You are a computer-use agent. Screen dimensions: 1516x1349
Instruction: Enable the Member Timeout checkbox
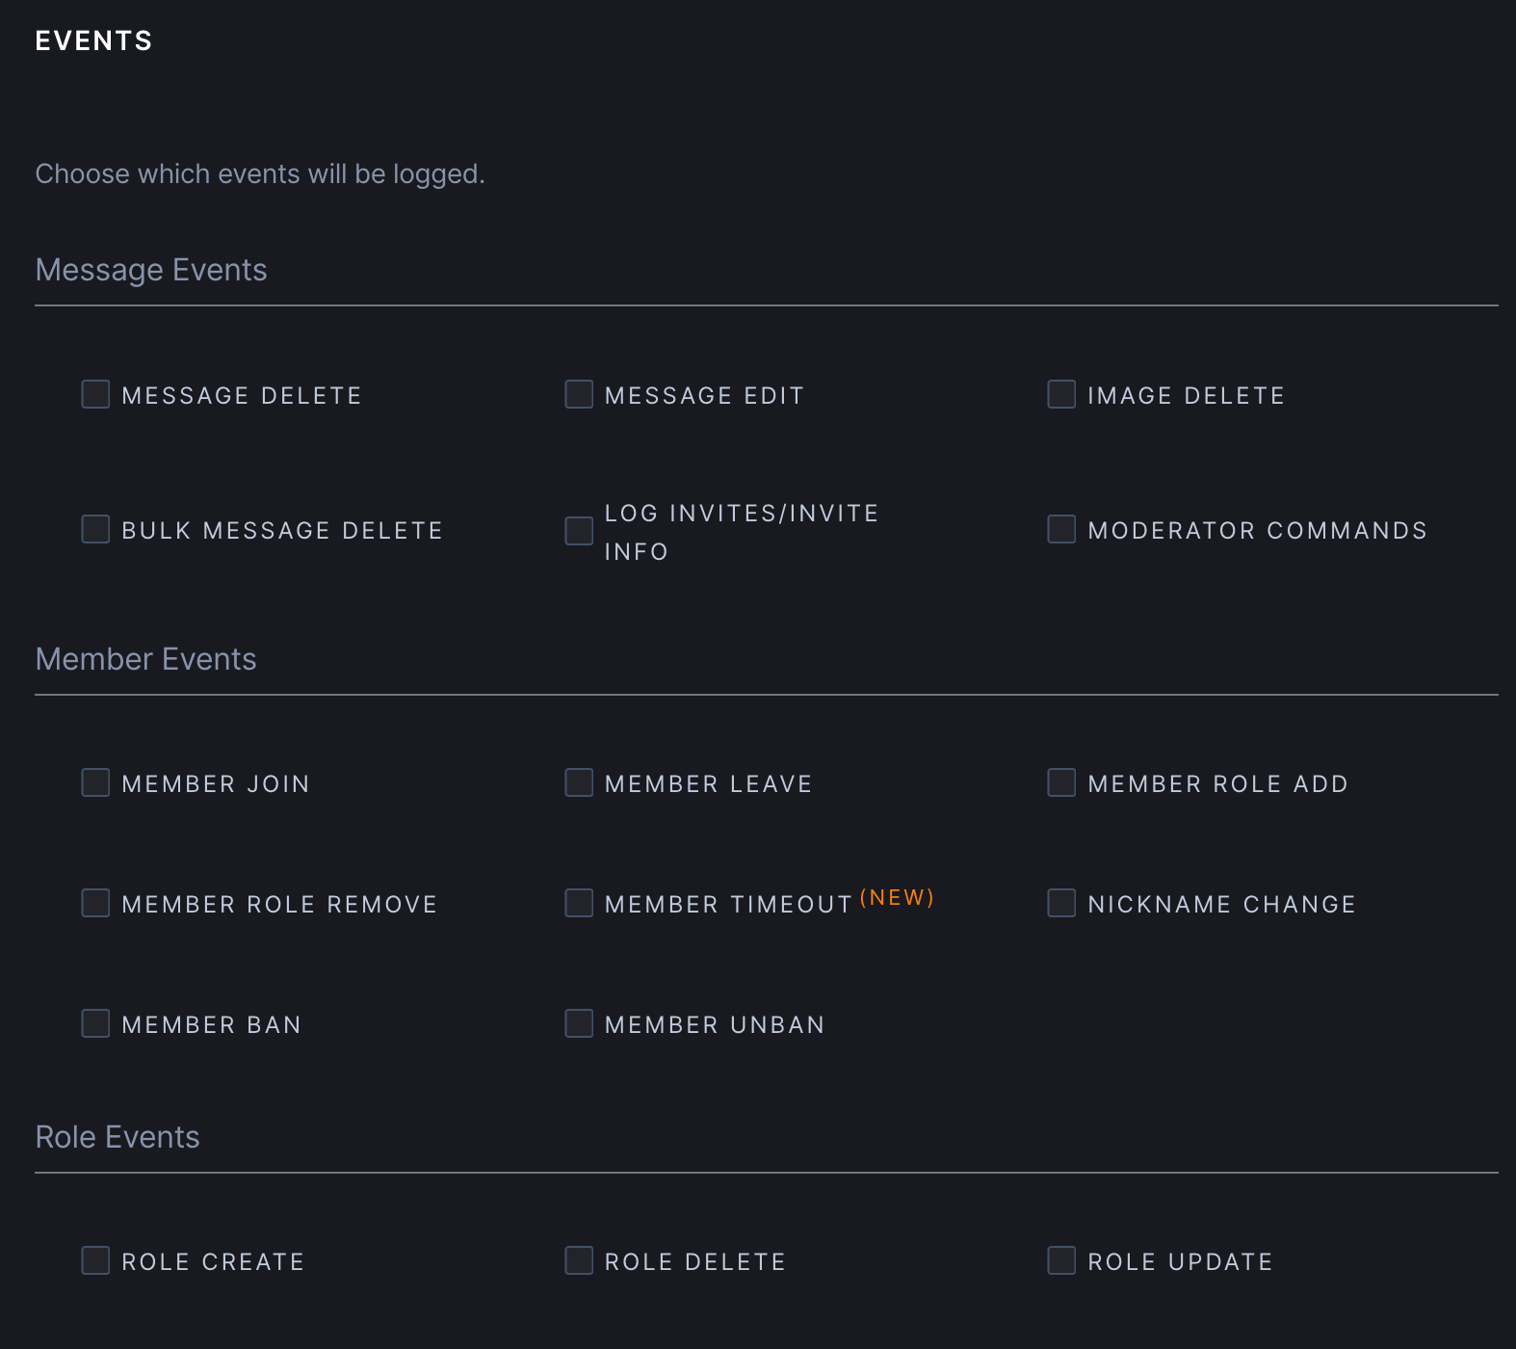coord(579,903)
